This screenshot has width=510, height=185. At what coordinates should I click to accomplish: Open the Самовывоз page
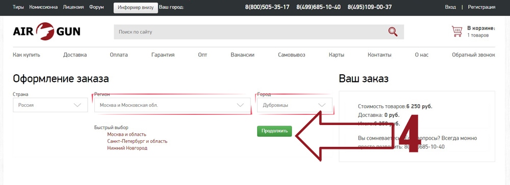pos(291,55)
